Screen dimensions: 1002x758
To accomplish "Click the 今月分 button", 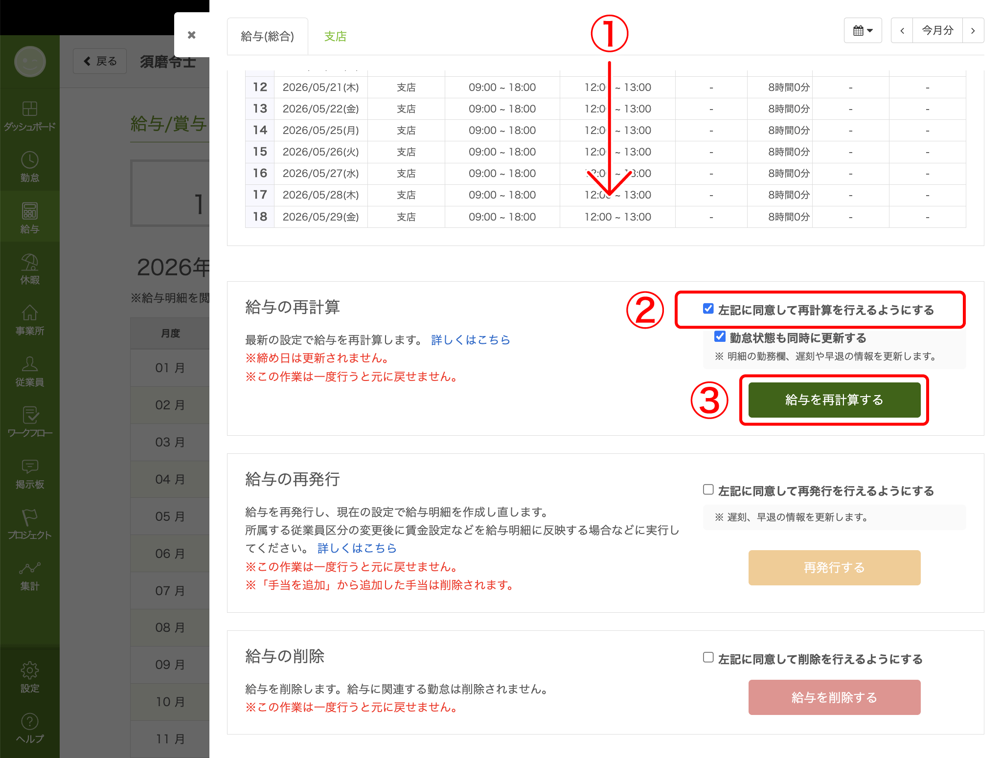I will [x=937, y=30].
